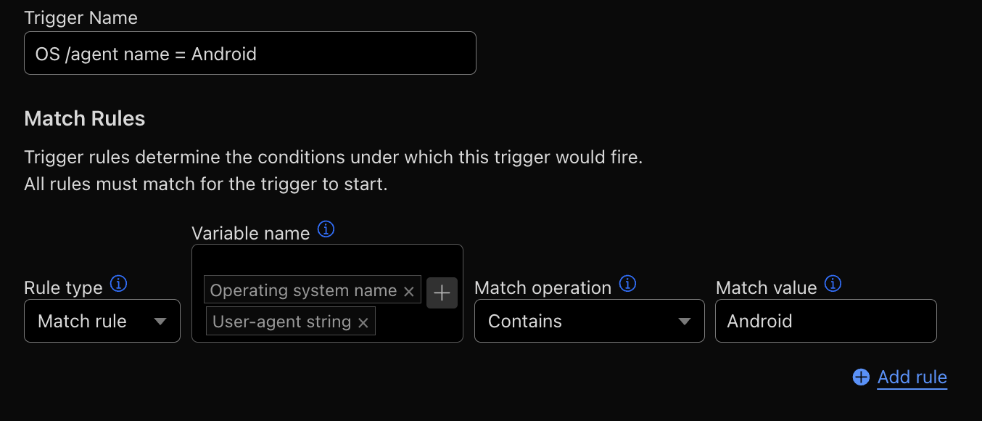
Task: Select the Operating system name tag label
Action: tap(303, 290)
